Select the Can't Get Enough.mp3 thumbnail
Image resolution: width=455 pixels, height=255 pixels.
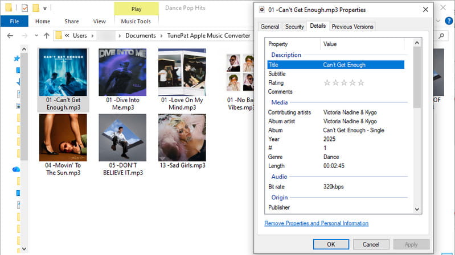pyautogui.click(x=63, y=72)
